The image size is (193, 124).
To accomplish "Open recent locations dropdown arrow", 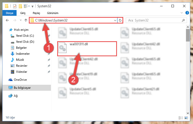I will (x=21, y=20).
